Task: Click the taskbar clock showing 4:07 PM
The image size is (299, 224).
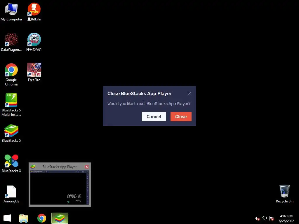Action: (286, 218)
